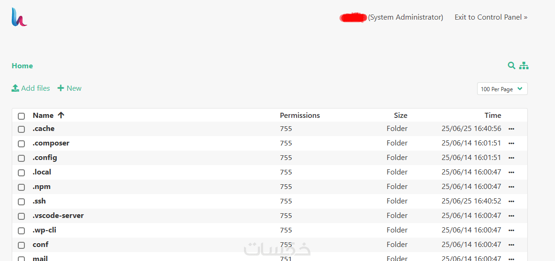Click the search magnifier icon
The image size is (555, 261).
click(x=511, y=65)
